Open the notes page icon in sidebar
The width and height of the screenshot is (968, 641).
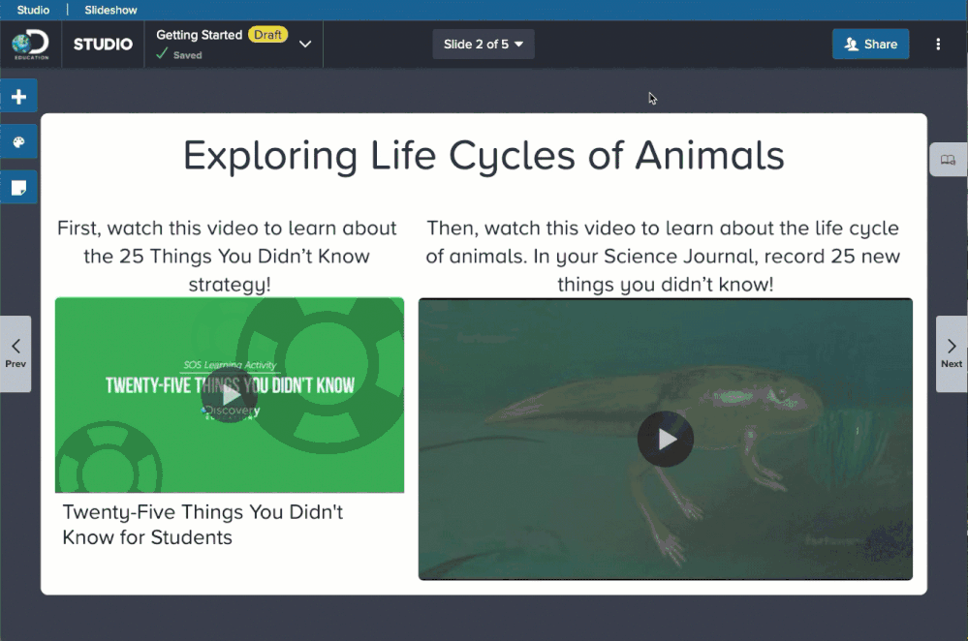(x=19, y=186)
